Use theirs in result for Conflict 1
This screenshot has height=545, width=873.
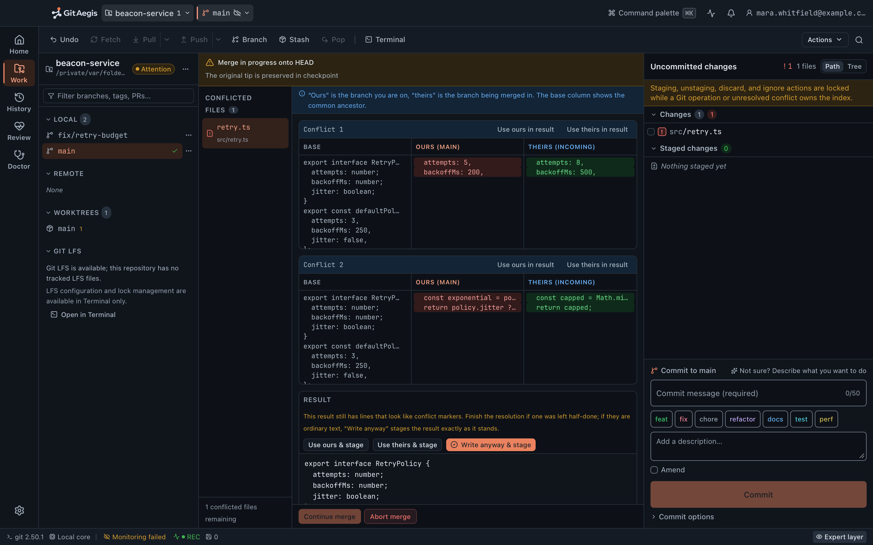[597, 129]
